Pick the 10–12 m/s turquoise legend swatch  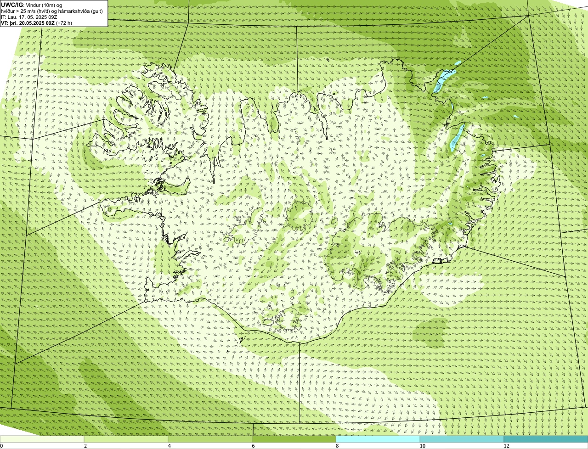tap(462, 439)
